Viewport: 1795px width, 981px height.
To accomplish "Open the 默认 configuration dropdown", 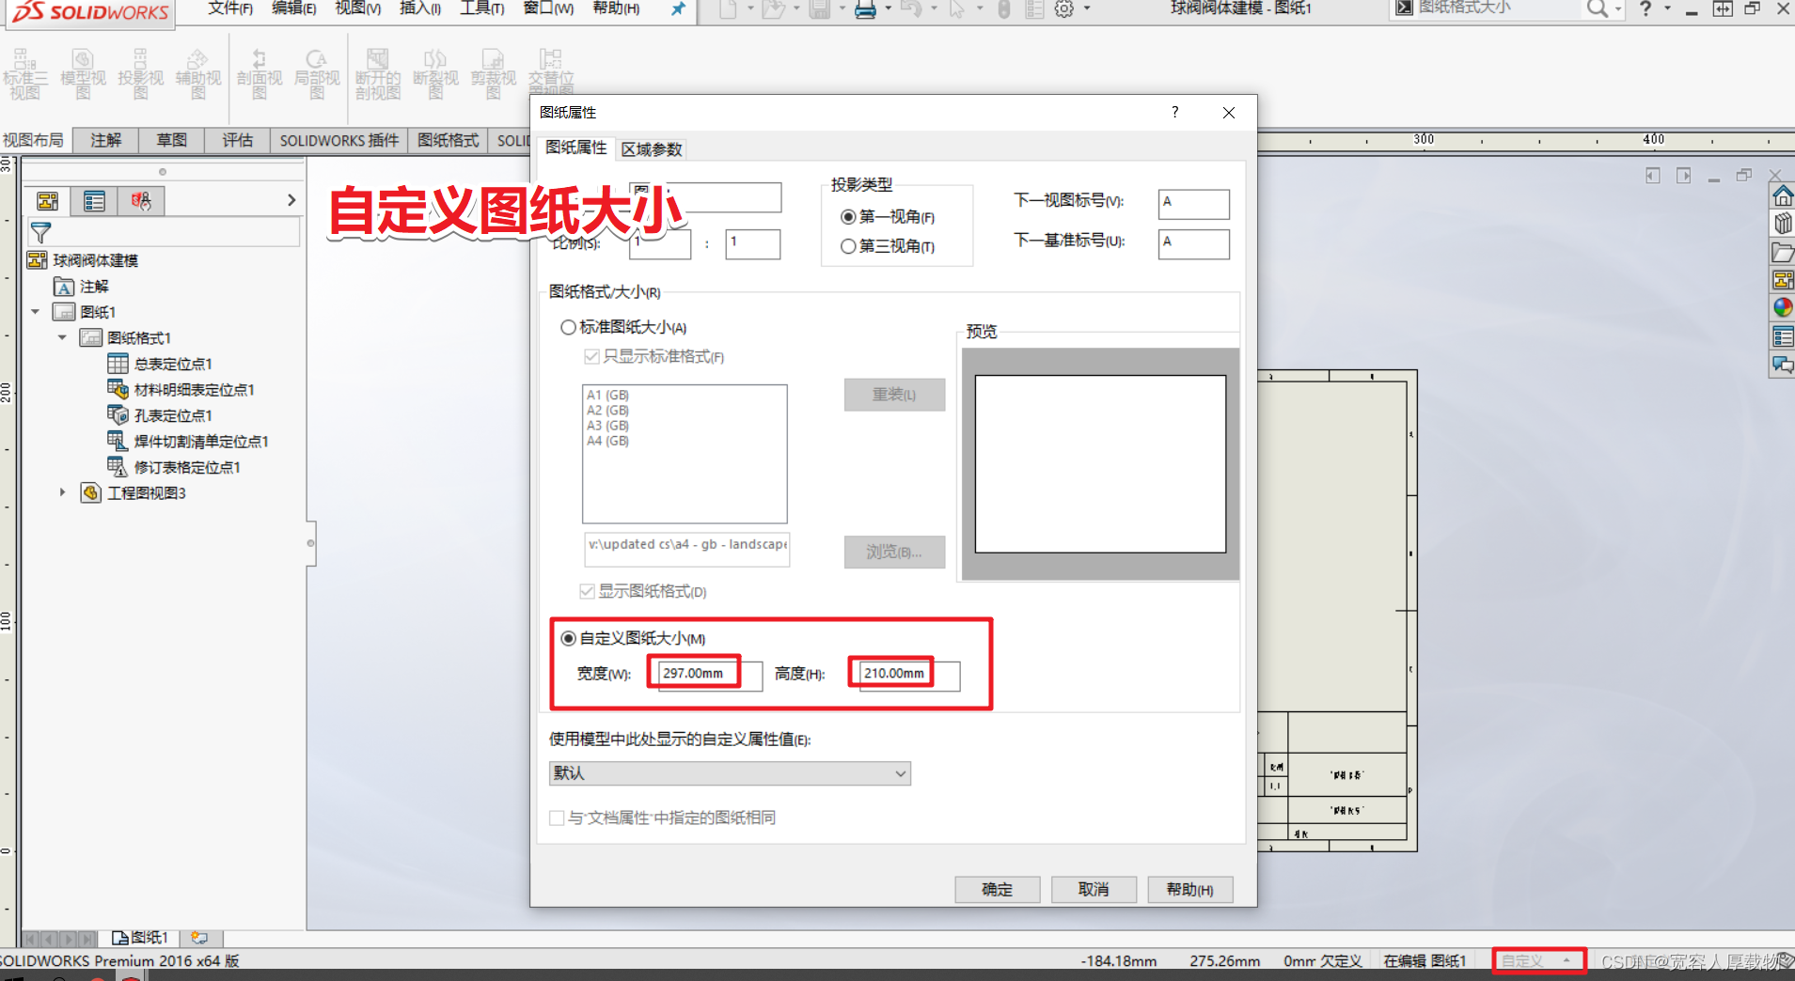I will (x=730, y=773).
